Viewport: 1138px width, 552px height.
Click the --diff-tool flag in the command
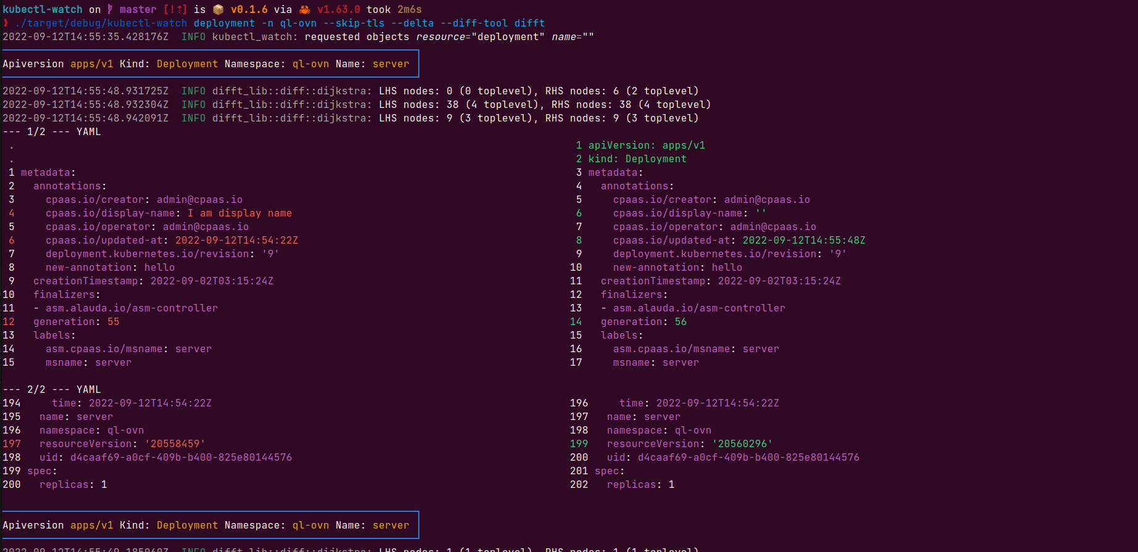(x=474, y=23)
